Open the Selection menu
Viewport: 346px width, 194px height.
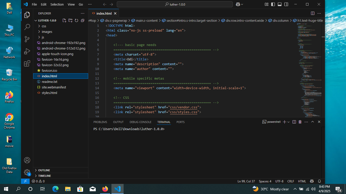click(57, 4)
